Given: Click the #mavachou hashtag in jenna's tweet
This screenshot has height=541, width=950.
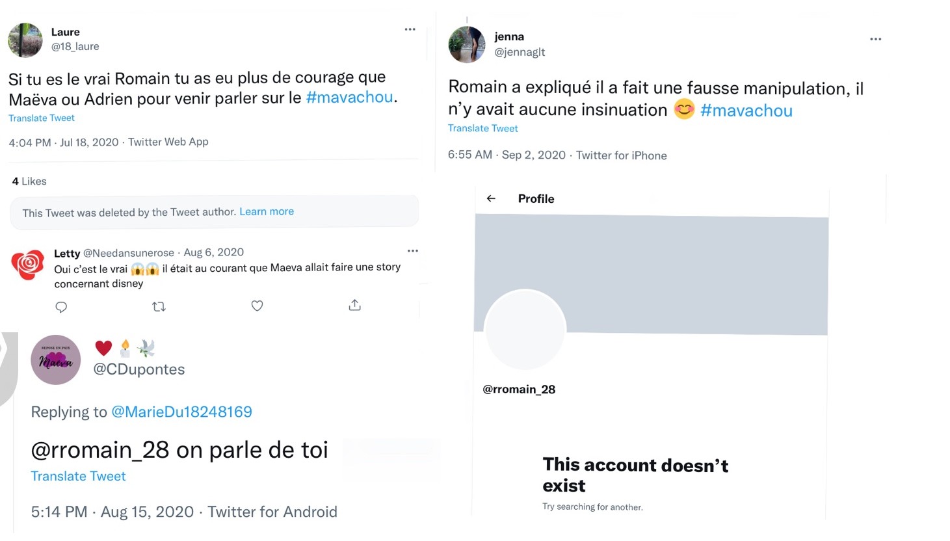Looking at the screenshot, I should pyautogui.click(x=746, y=111).
